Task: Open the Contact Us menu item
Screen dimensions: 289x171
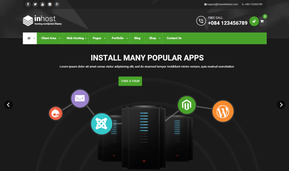Action: pos(174,38)
